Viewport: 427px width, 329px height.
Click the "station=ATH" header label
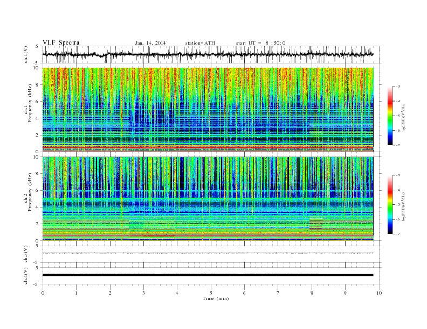[x=200, y=43]
